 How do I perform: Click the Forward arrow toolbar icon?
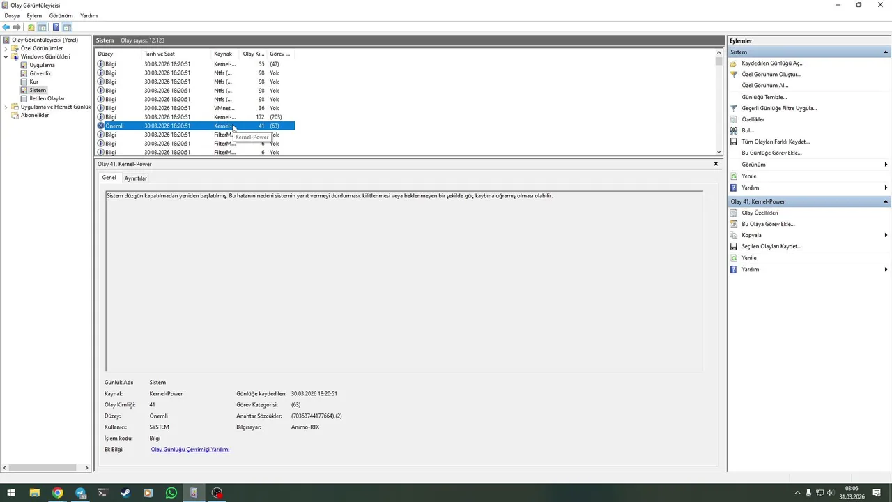click(17, 27)
